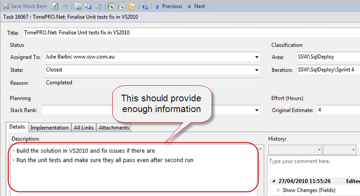Image resolution: width=360 pixels, height=196 pixels.
Task: Click the Area field SSW\SqlDeploy
Action: tap(328, 57)
